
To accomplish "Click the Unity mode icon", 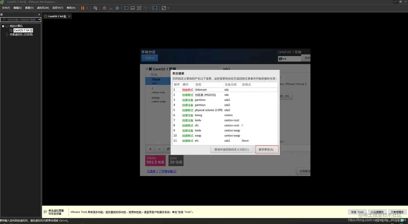I will (x=146, y=8).
